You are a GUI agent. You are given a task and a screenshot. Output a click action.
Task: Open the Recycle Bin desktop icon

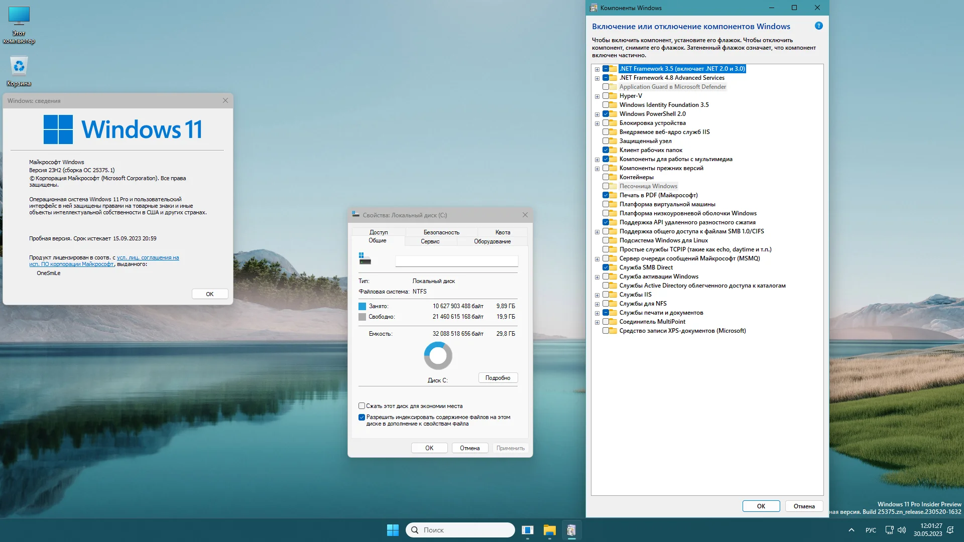pos(19,67)
